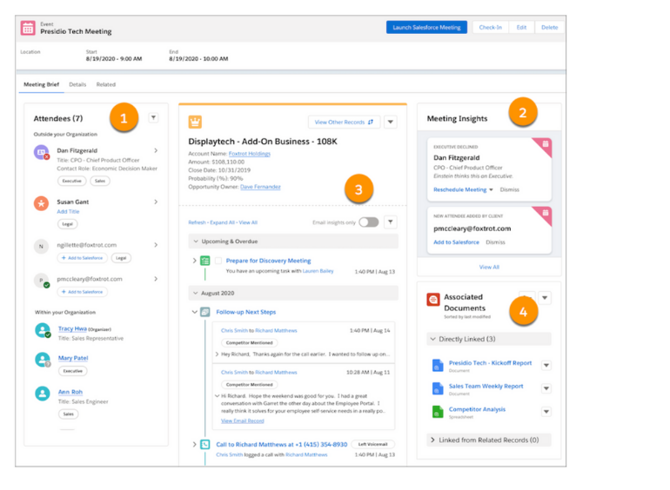Collapse the August 2020 section

pos(196,293)
